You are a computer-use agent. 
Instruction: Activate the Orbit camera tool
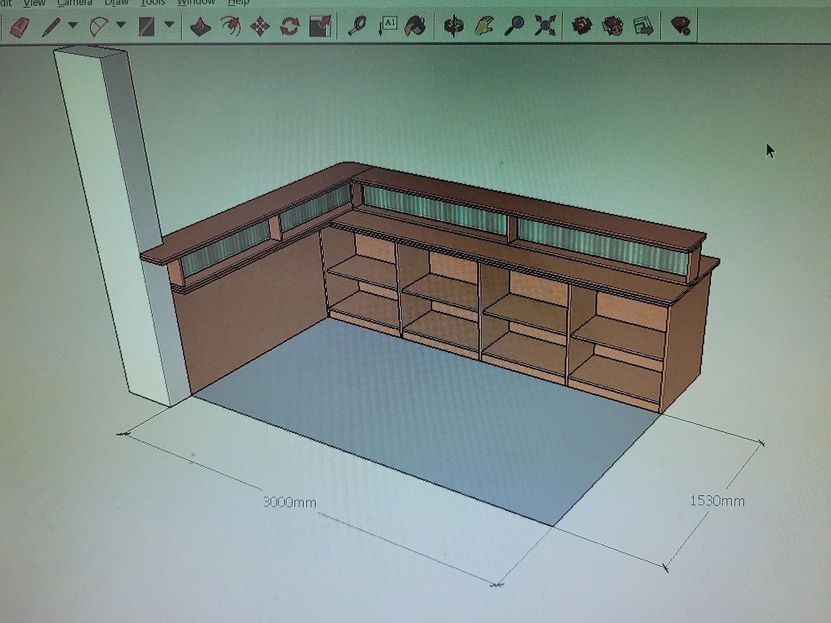[454, 26]
